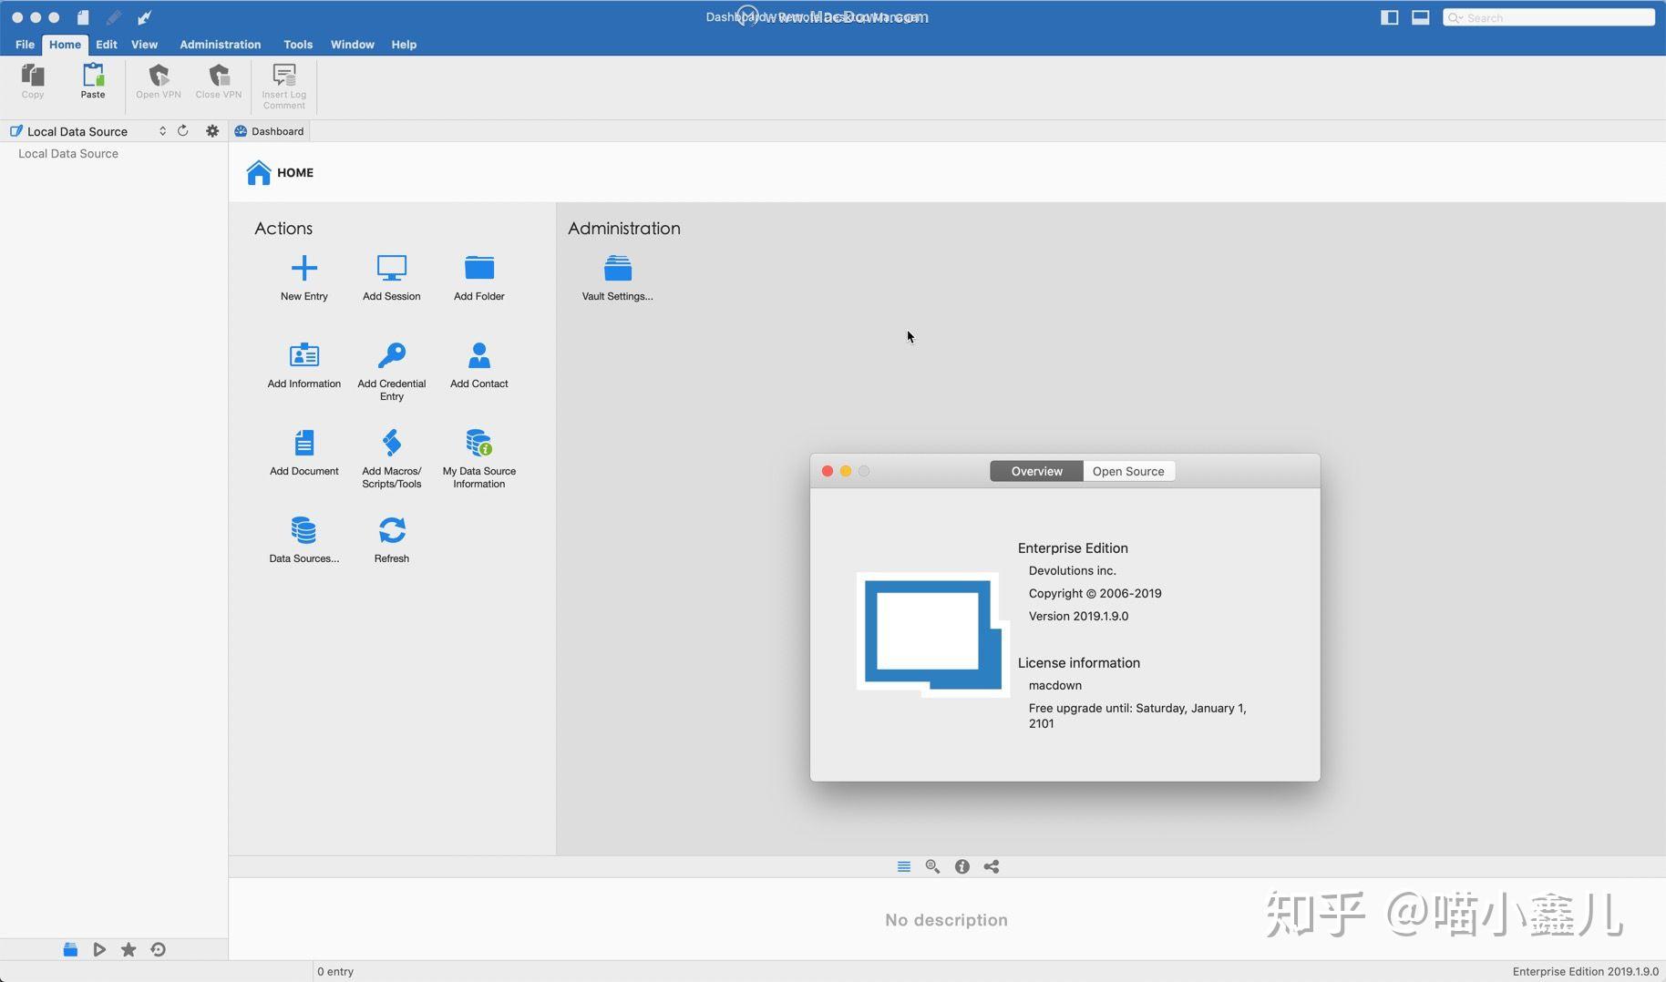Open the Administration tab
This screenshot has height=982, width=1666.
[221, 44]
